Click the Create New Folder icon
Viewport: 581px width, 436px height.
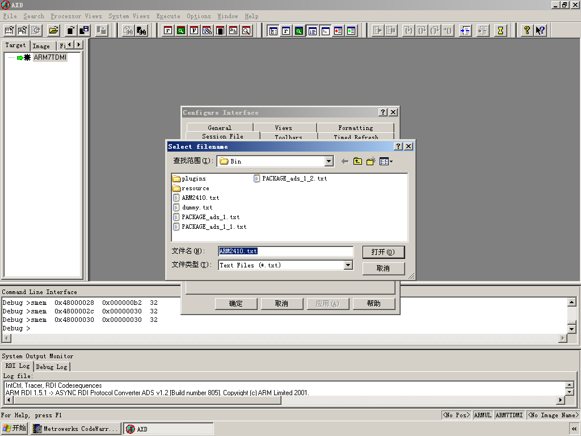(371, 161)
